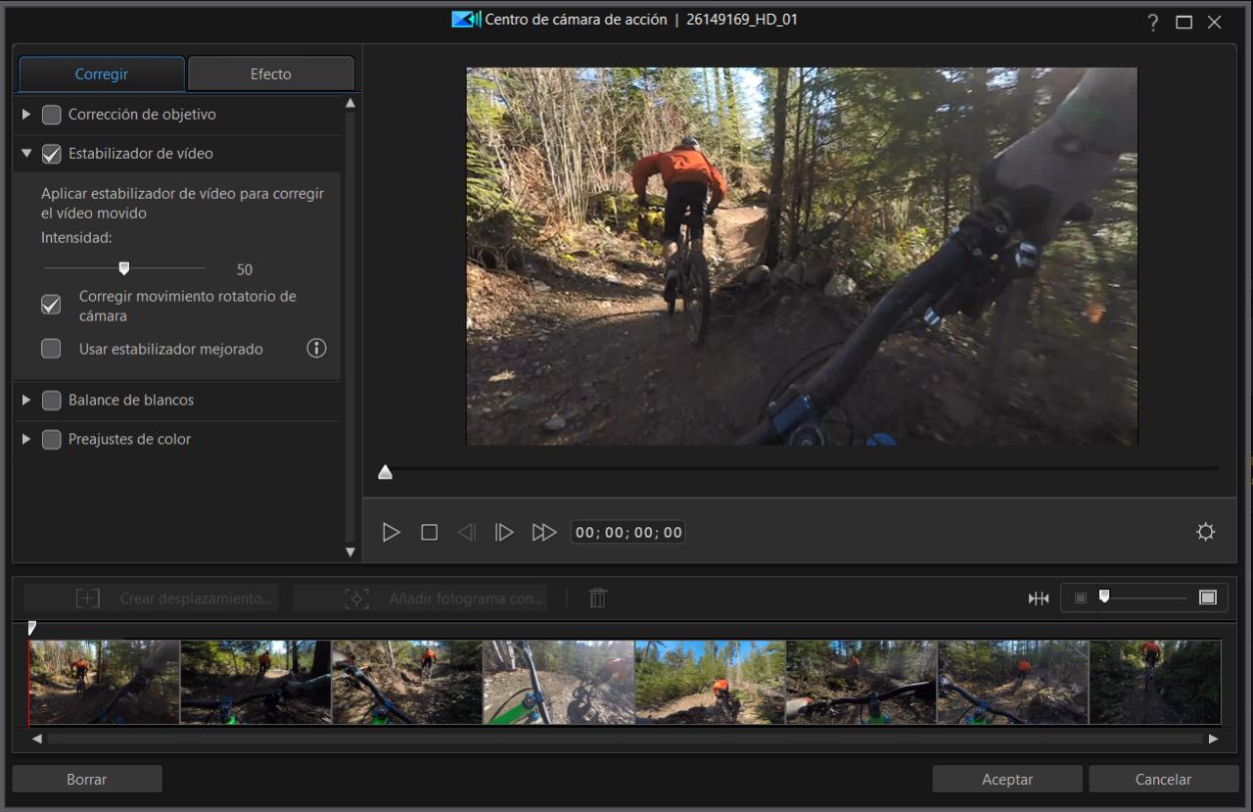Click the split marker icon above timeline

tap(1039, 598)
